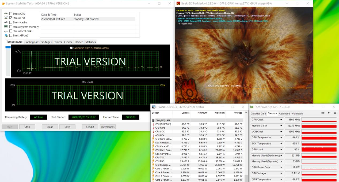Click the GPU-Z refresh icon
The image size is (339, 182).
[329, 113]
